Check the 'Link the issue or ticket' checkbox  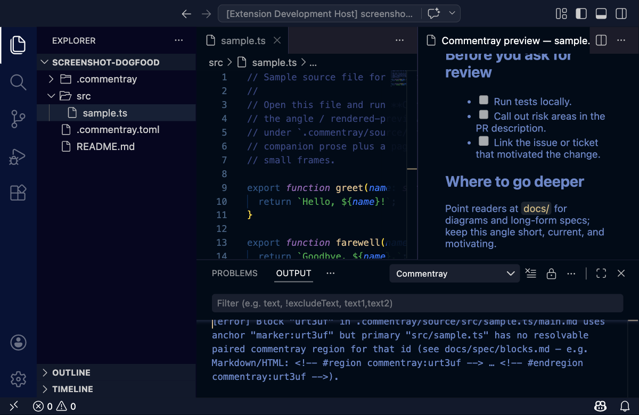484,141
